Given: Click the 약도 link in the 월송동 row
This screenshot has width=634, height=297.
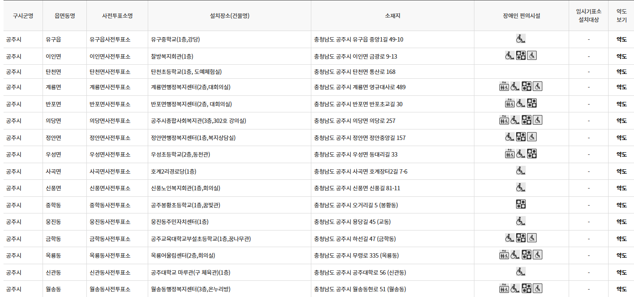Looking at the screenshot, I should point(621,289).
